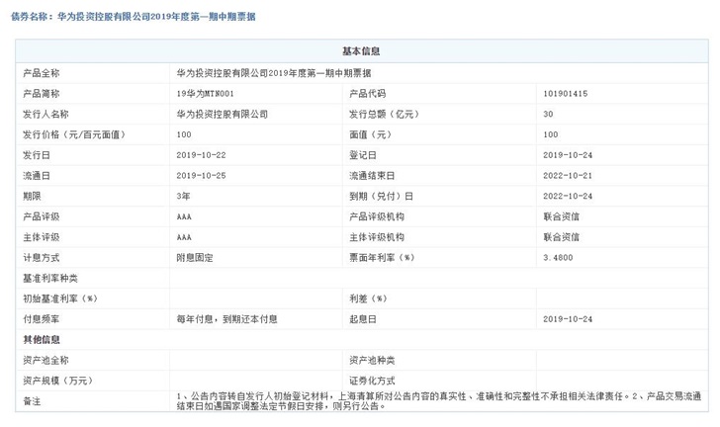Select value 每年付息，到期还本付息
This screenshot has width=720, height=427.
tap(227, 319)
